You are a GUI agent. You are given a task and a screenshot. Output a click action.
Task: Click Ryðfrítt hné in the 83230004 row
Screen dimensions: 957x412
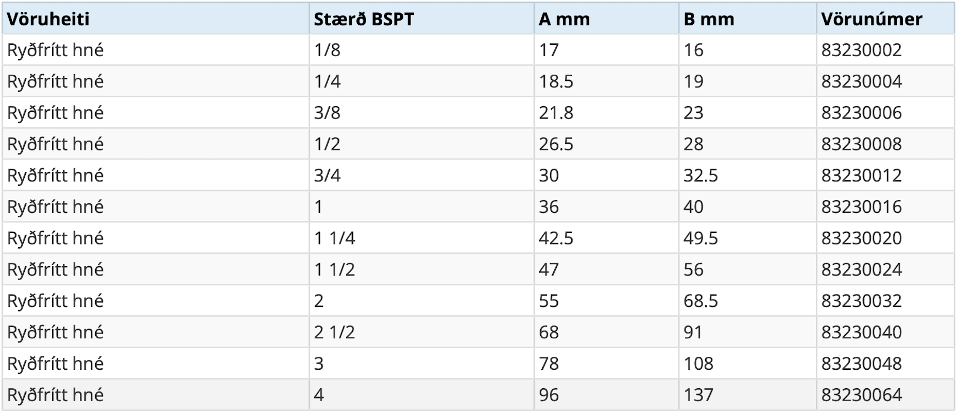click(56, 81)
